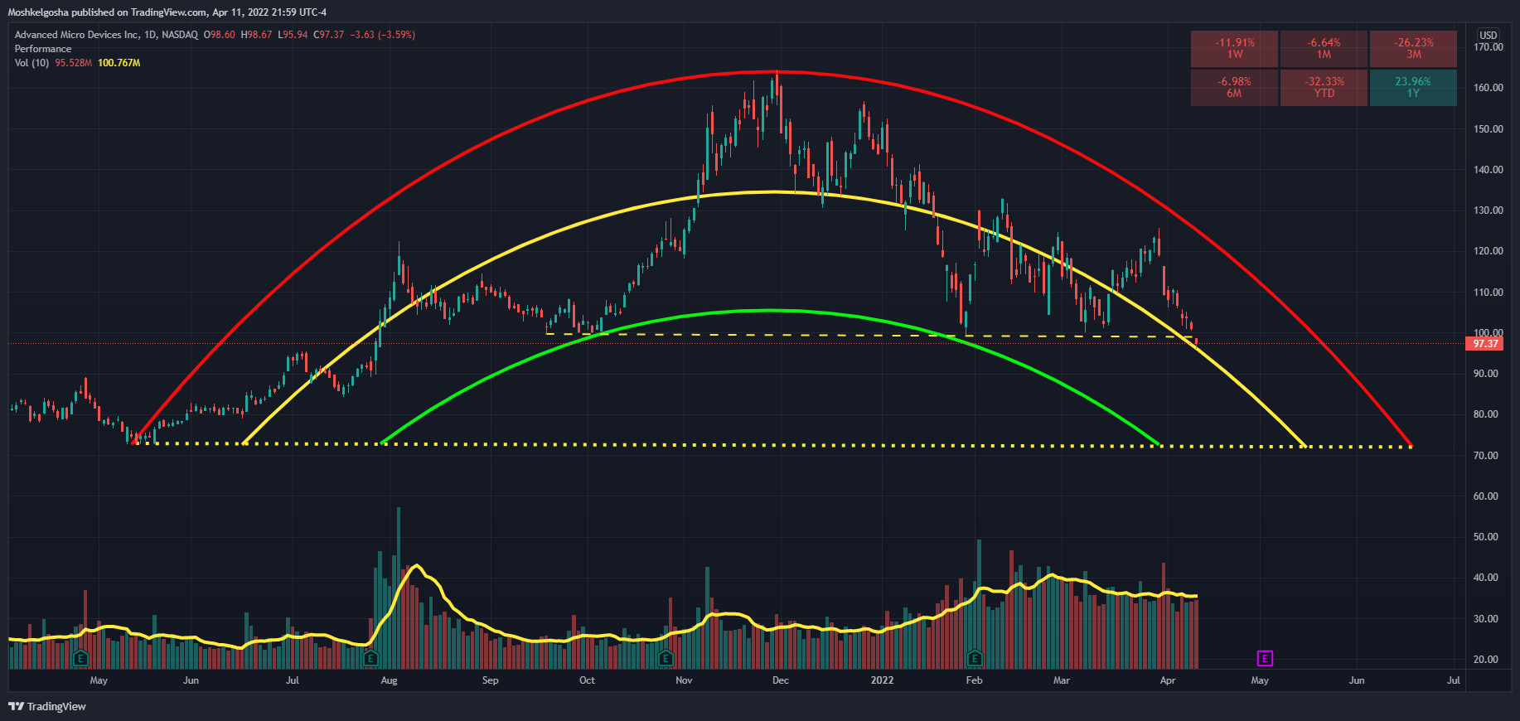Click the 2022 label on time axis

[x=882, y=680]
